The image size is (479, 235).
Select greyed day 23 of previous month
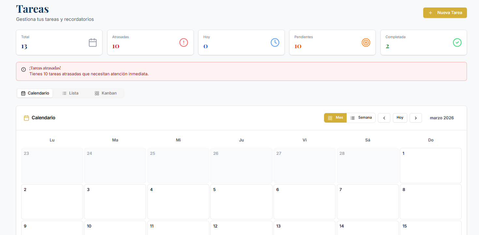(x=52, y=166)
